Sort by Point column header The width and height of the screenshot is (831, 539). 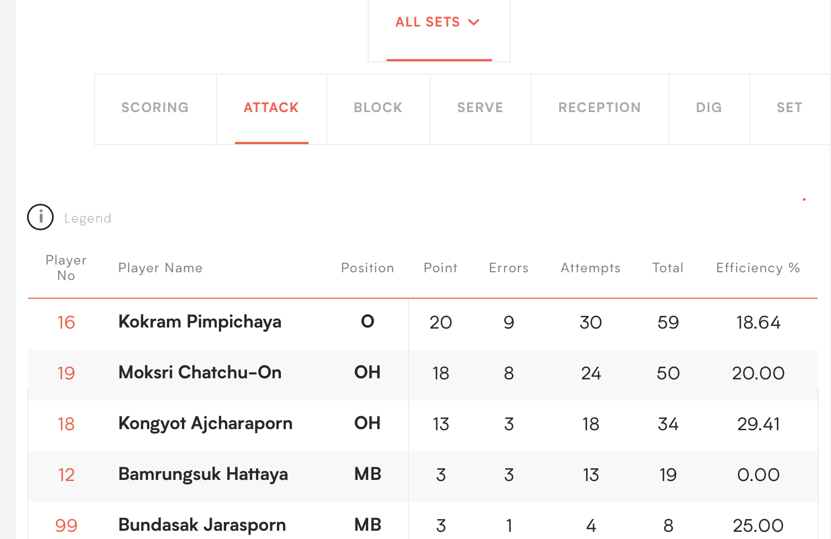tap(441, 268)
